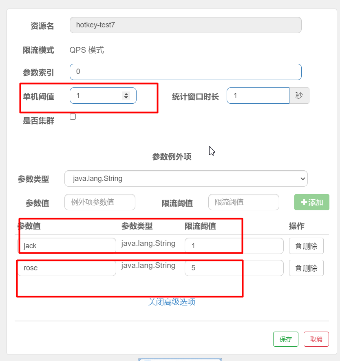Click plus icon on 添加 button

coord(304,202)
